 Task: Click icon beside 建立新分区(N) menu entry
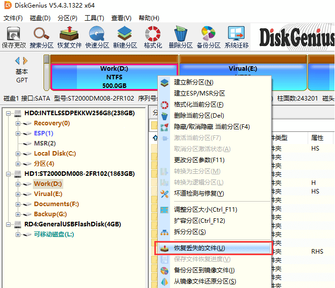click(164, 82)
